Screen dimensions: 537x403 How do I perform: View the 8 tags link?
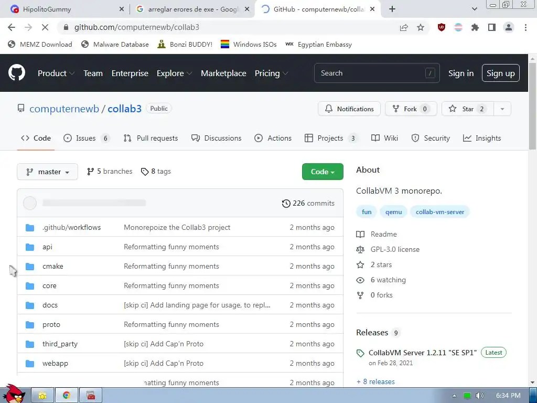point(156,172)
